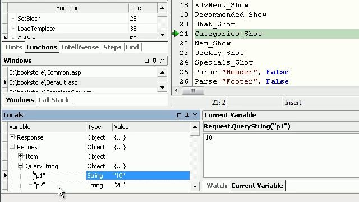Click highlighted line Categories_Show

pyautogui.click(x=228, y=34)
